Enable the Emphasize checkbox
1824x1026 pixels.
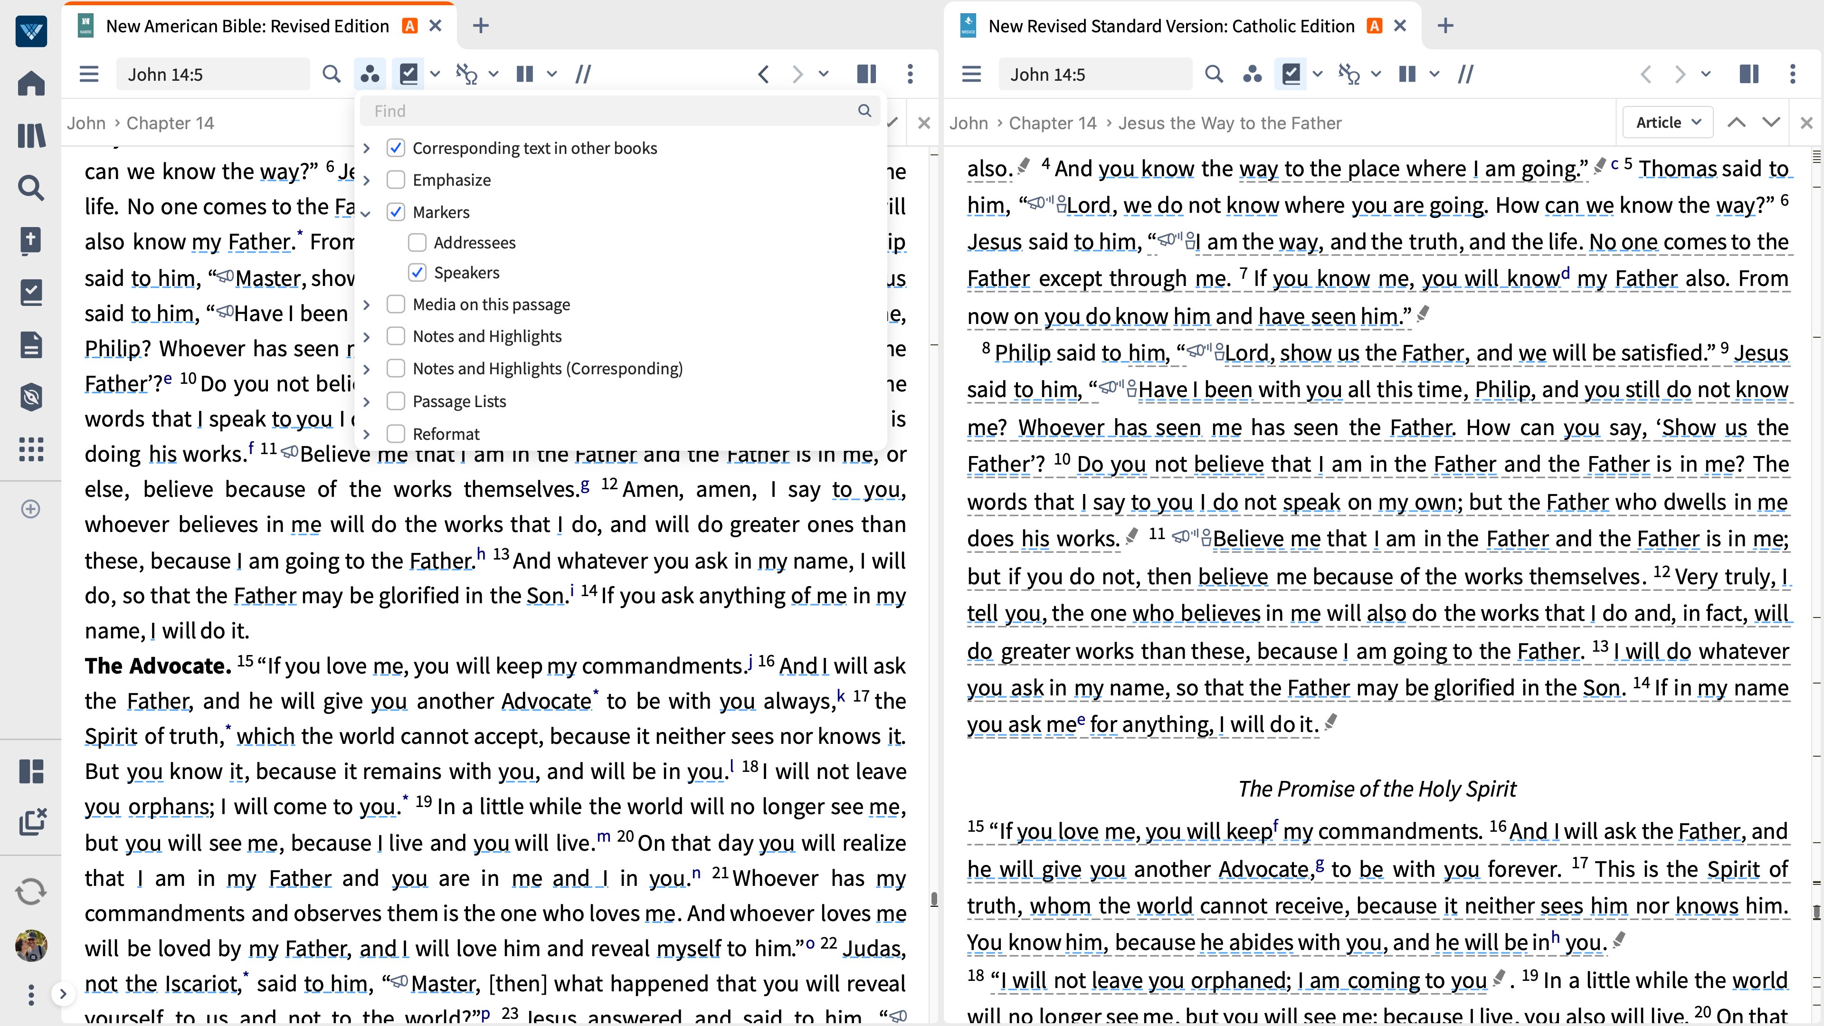tap(396, 180)
